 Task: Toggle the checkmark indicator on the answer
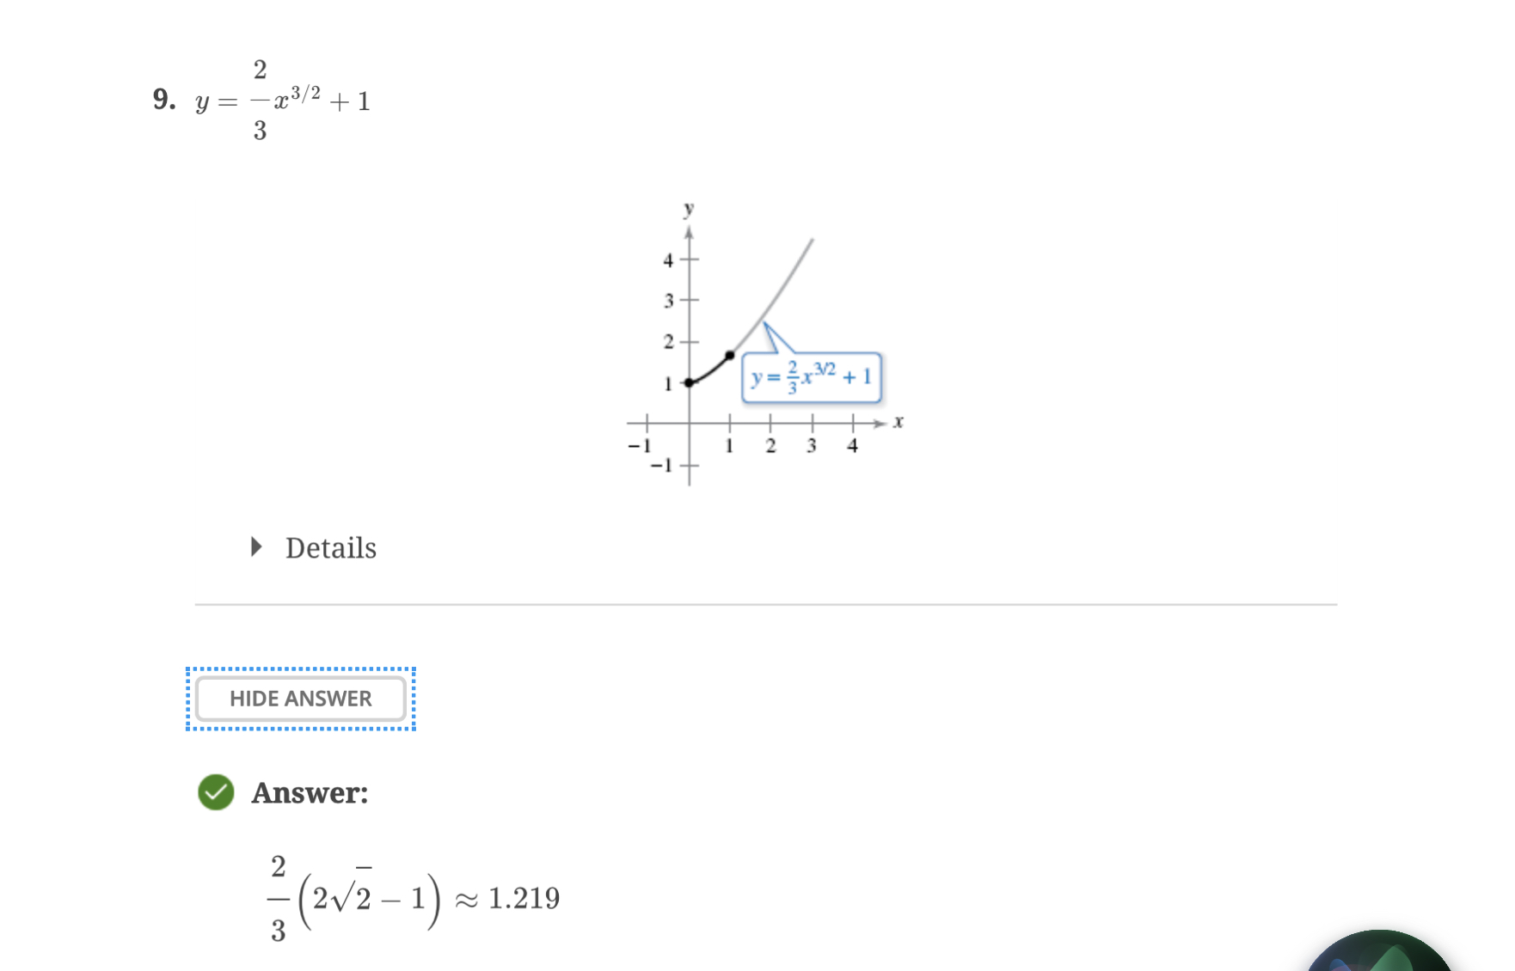pyautogui.click(x=217, y=794)
